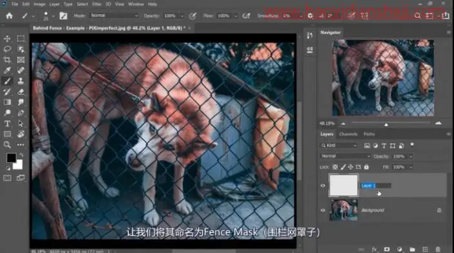Add a layer mask at panel bottom

(386, 249)
